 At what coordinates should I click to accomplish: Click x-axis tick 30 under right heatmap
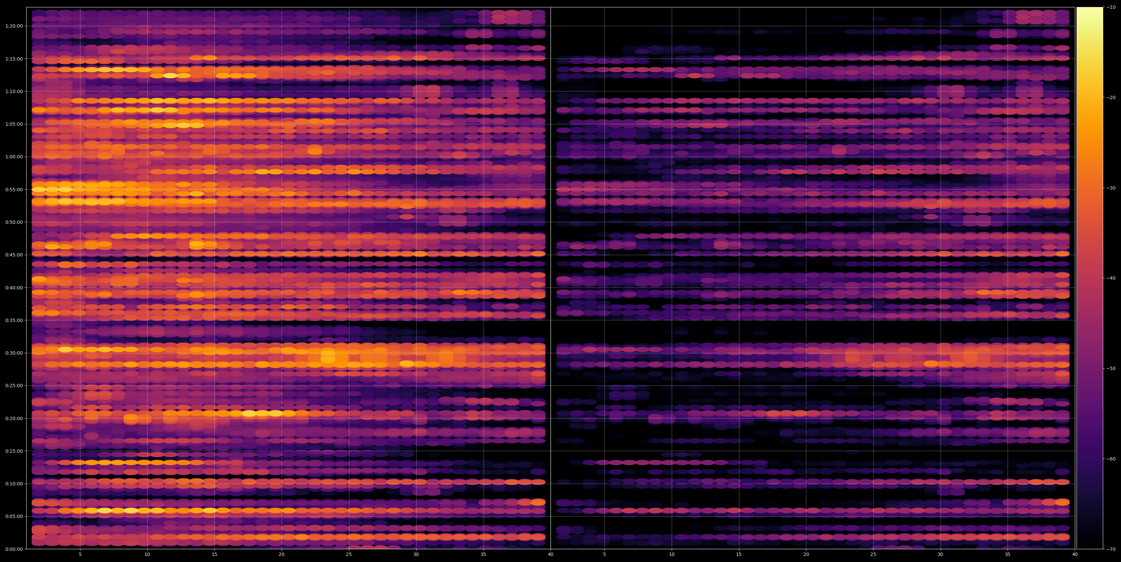pos(940,555)
